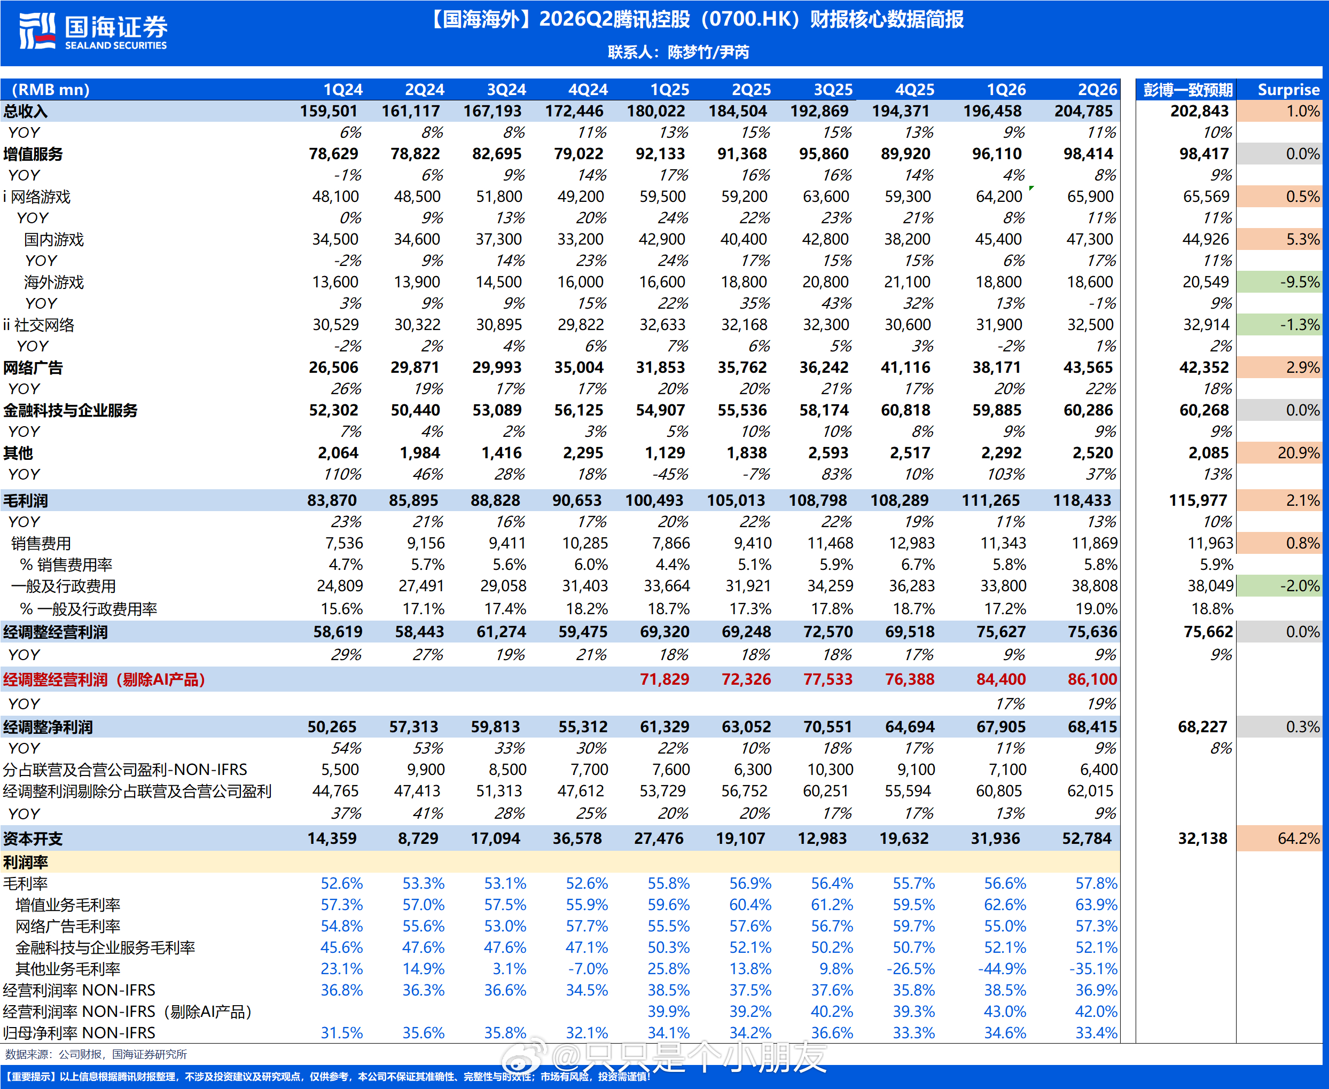This screenshot has height=1089, width=1329.
Task: Click the red 86,100 value
Action: coord(1092,679)
